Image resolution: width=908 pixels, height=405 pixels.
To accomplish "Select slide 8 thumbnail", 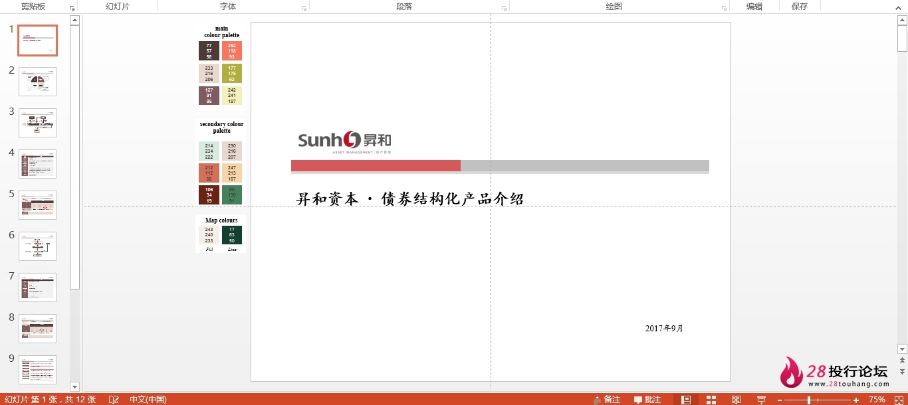I will point(37,329).
